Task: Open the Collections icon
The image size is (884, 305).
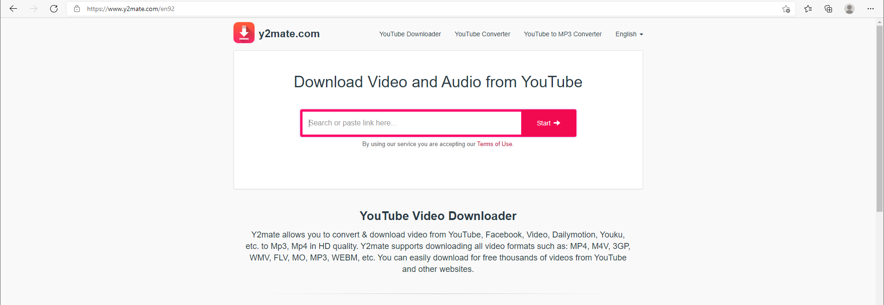Action: [828, 9]
